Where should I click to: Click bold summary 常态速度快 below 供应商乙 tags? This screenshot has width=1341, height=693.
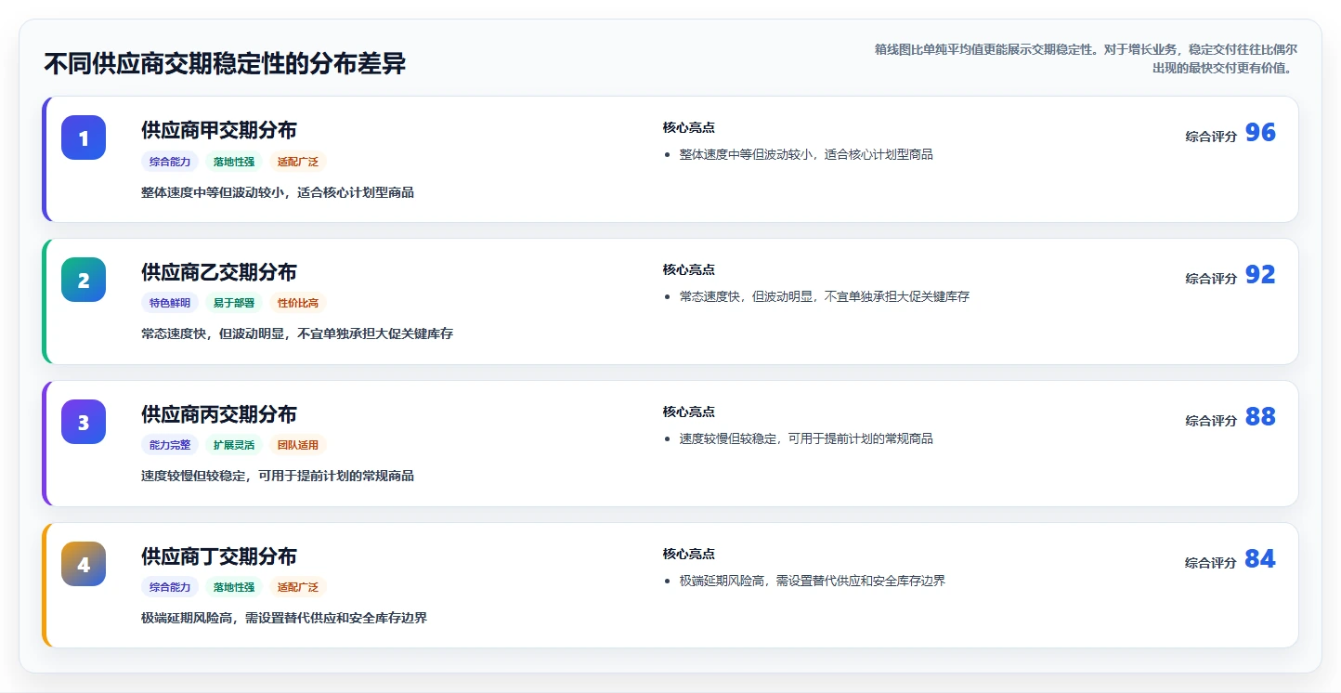point(297,333)
